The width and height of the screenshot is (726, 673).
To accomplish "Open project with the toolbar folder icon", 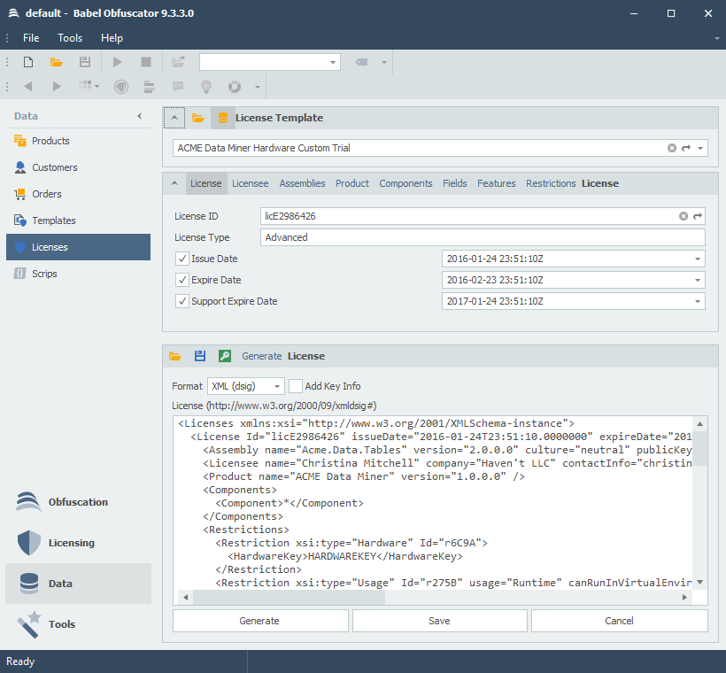I will tap(57, 62).
